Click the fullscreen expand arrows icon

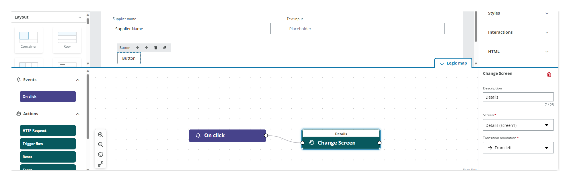pos(101,164)
